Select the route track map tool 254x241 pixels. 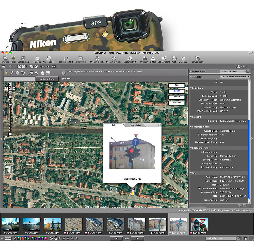pyautogui.click(x=23, y=73)
